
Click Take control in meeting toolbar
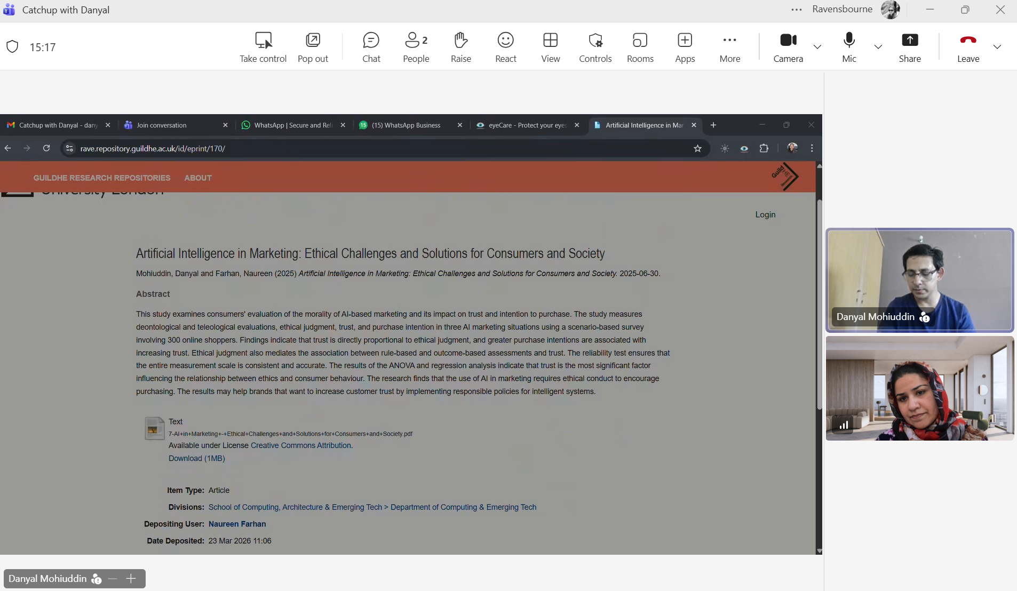click(263, 47)
